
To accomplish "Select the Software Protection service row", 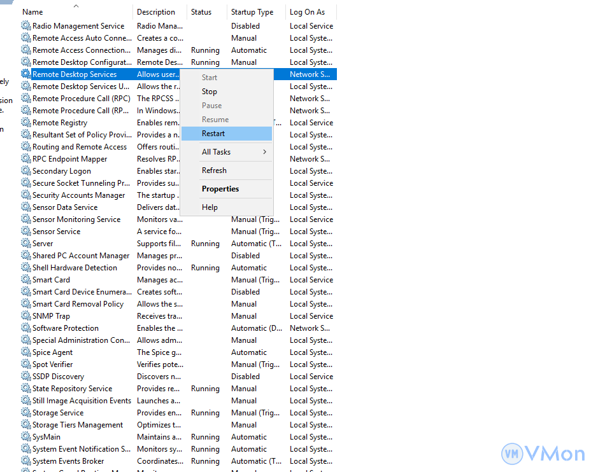I will (x=66, y=328).
